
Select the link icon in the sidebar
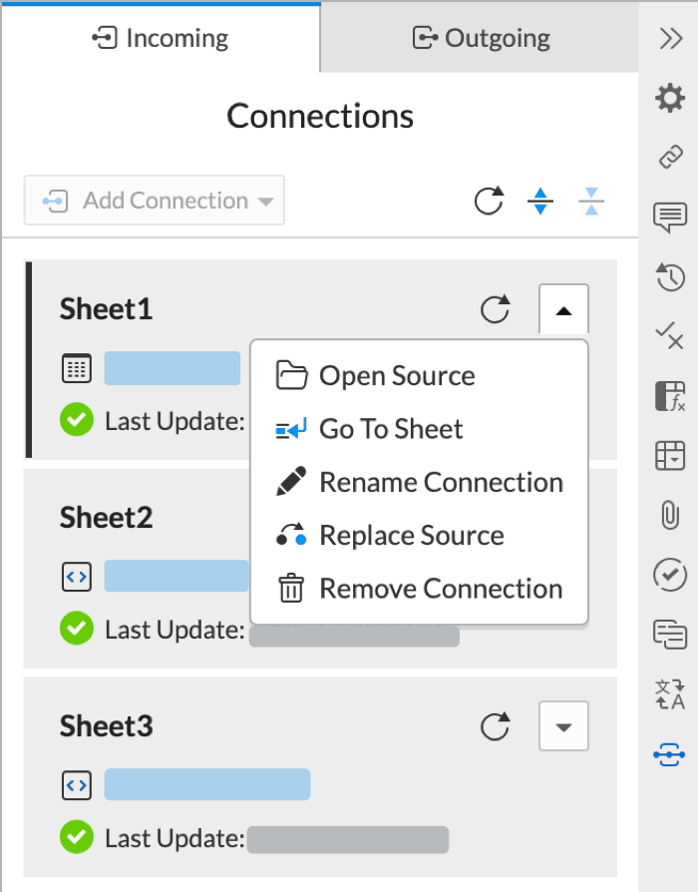[669, 158]
